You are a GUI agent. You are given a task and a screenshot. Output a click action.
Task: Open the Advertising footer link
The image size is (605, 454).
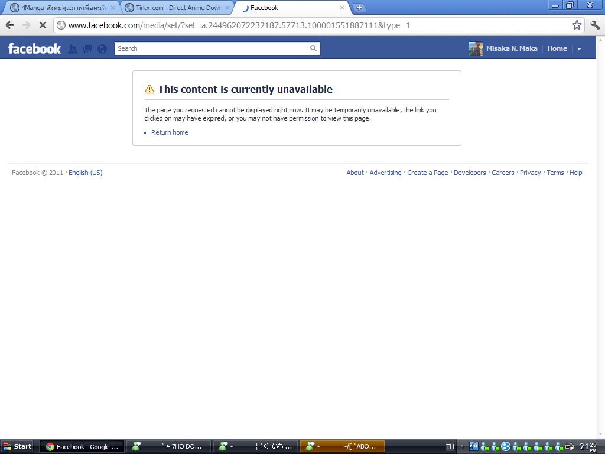385,173
